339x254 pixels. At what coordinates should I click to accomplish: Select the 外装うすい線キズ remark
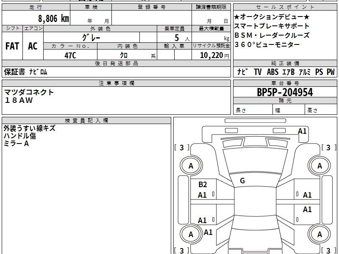pos(29,128)
